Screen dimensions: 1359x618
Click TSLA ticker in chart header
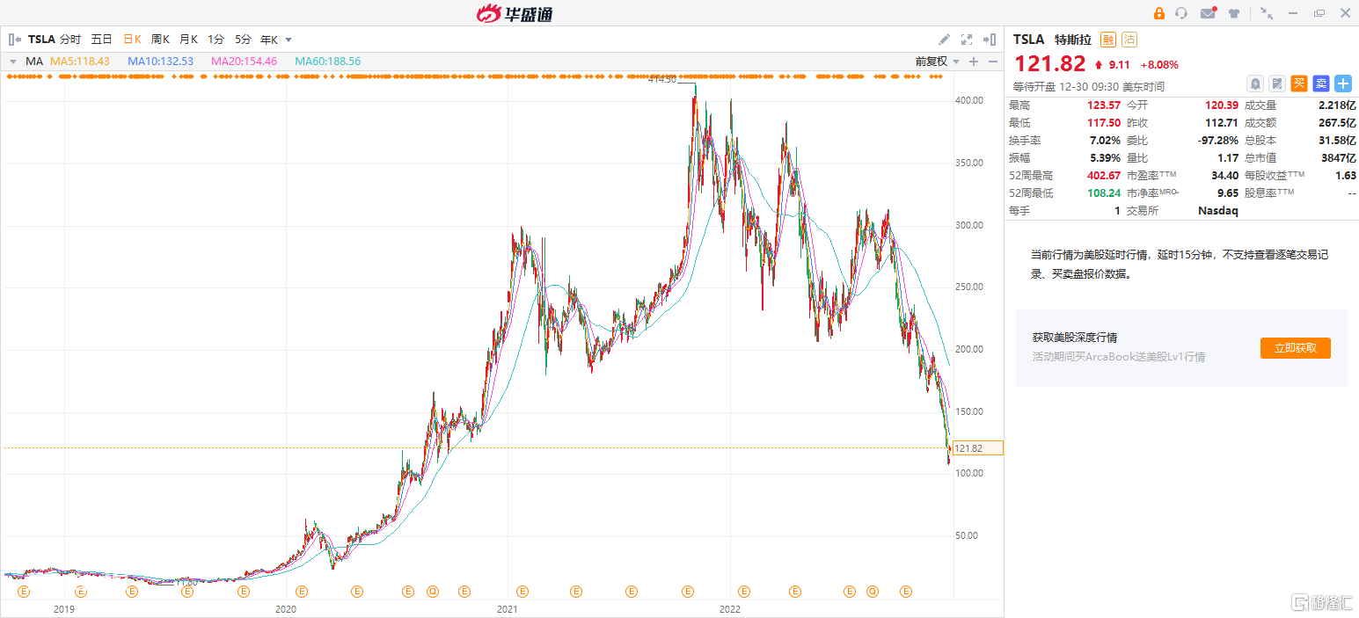(41, 40)
